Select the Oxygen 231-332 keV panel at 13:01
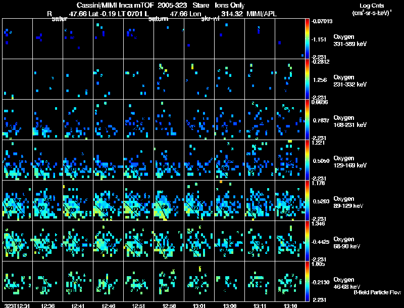 199,79
